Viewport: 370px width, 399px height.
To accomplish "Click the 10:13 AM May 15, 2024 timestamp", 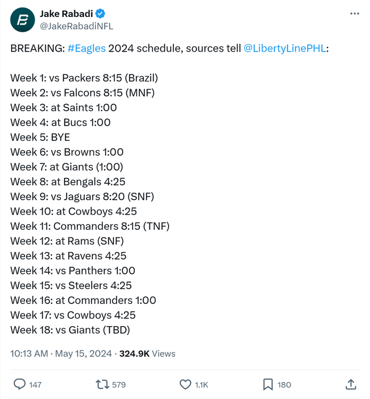I will coord(61,353).
